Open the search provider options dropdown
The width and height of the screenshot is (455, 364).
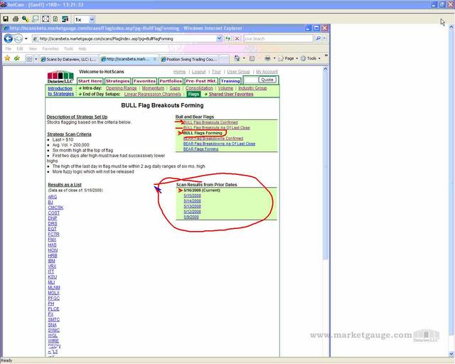[324, 38]
